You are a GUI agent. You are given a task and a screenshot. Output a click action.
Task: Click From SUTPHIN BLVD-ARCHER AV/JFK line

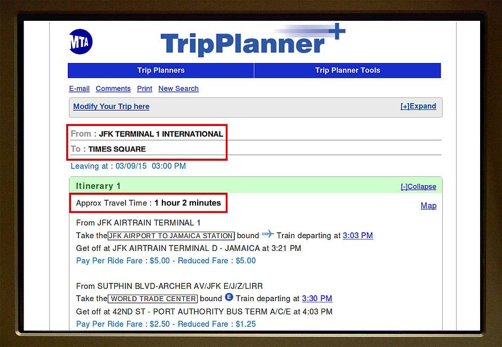click(169, 286)
